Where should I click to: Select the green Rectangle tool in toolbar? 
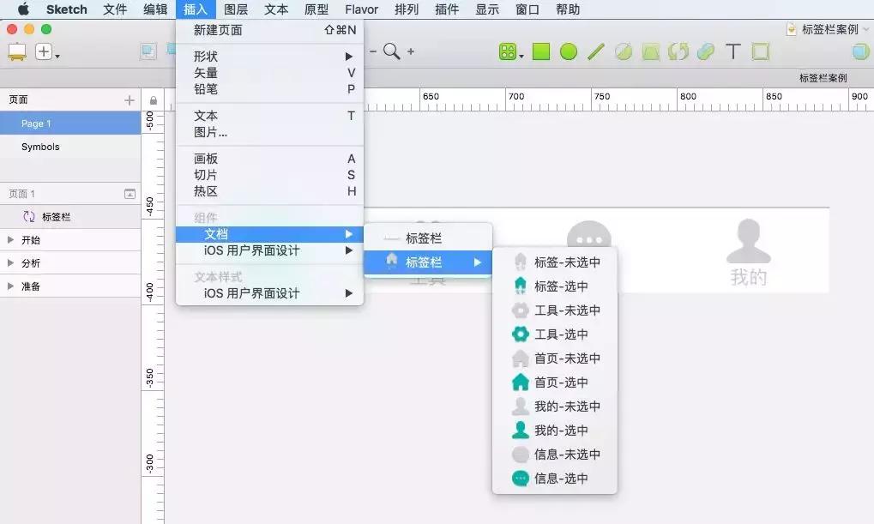click(x=541, y=51)
